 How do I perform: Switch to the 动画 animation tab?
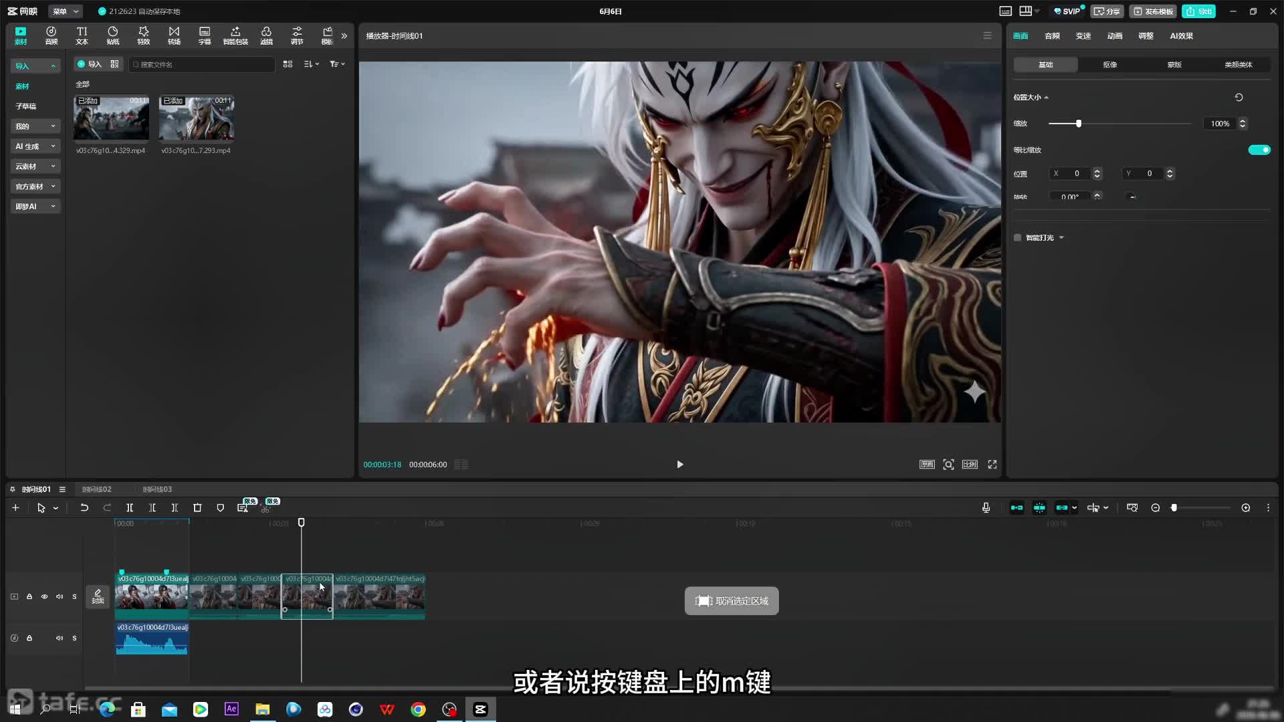click(x=1115, y=36)
